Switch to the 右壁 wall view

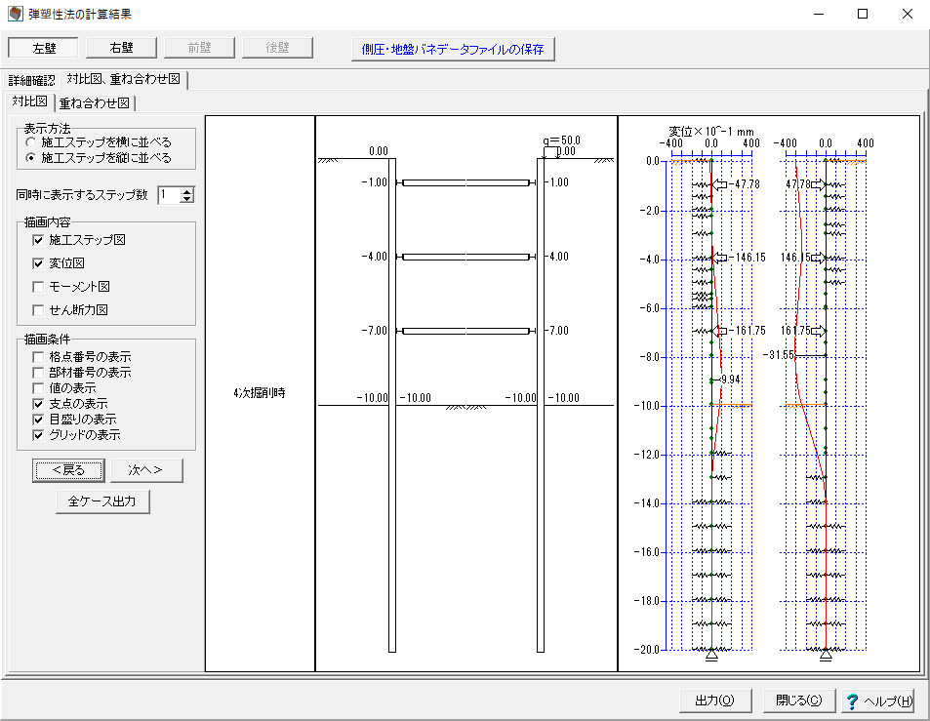[121, 48]
